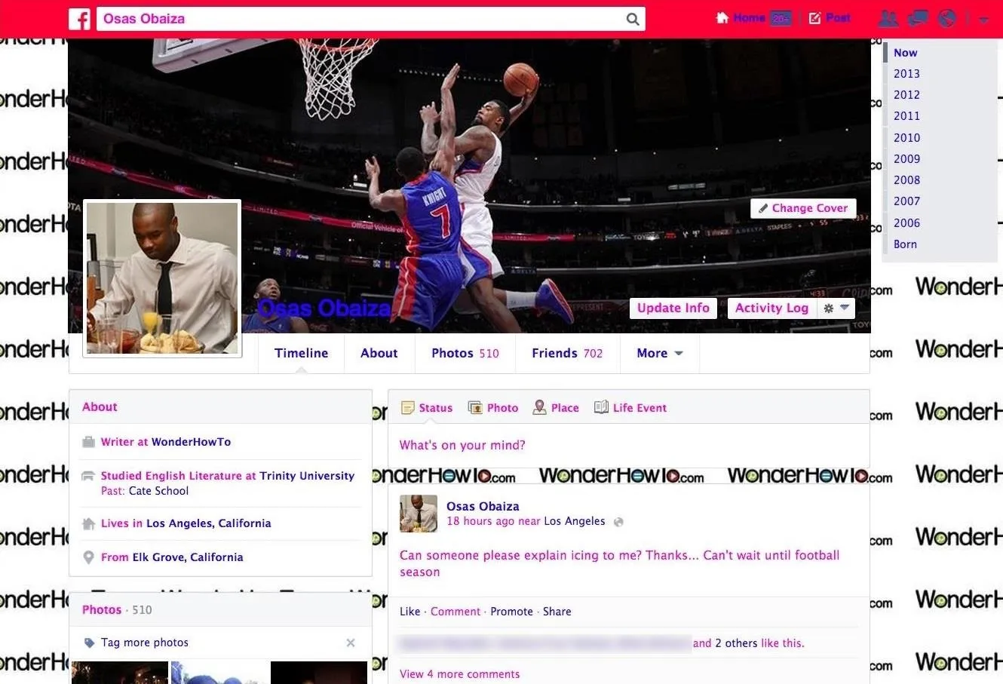Click the What's on your mind box
Viewport: 1003px width, 684px height.
click(629, 446)
